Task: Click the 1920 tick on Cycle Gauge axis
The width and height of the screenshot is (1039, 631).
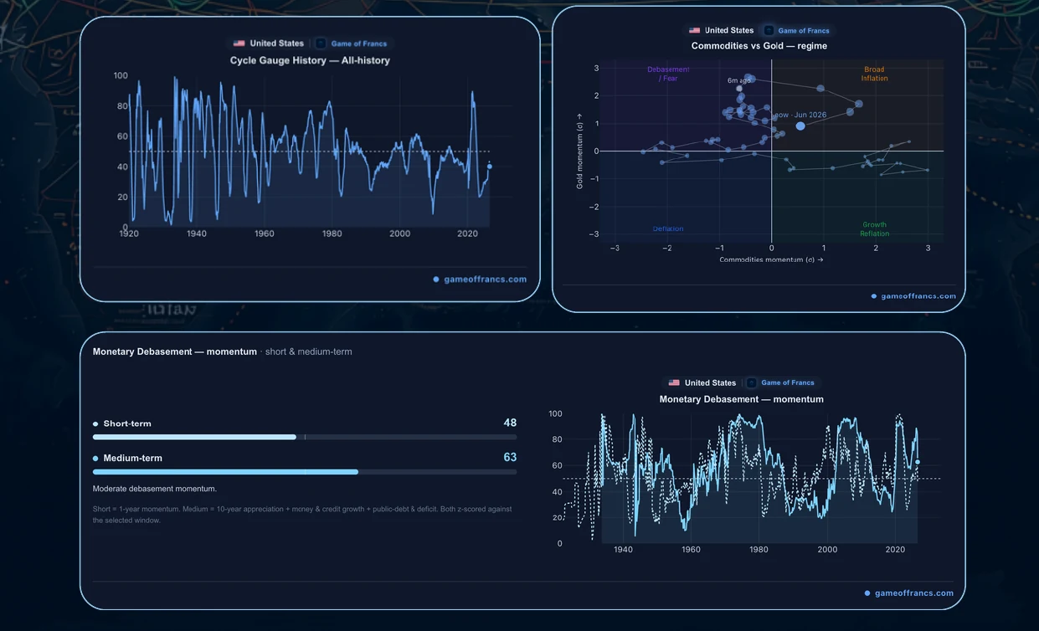Action: coord(129,233)
